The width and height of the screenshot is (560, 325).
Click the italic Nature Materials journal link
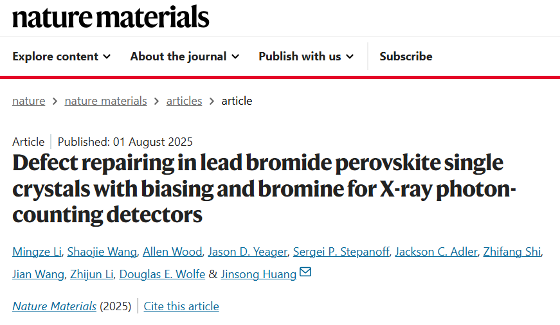click(x=54, y=306)
